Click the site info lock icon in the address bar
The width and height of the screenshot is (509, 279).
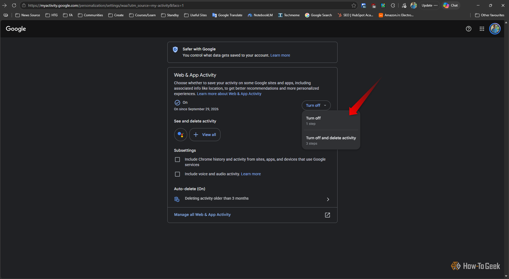(x=24, y=5)
